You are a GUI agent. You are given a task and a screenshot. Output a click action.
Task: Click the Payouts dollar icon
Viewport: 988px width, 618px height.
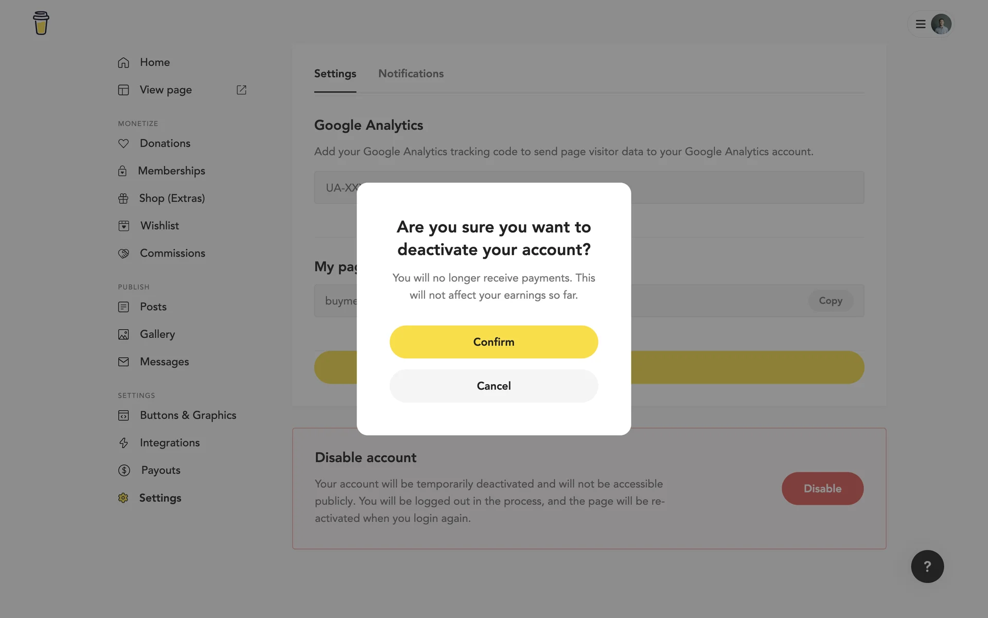point(124,470)
